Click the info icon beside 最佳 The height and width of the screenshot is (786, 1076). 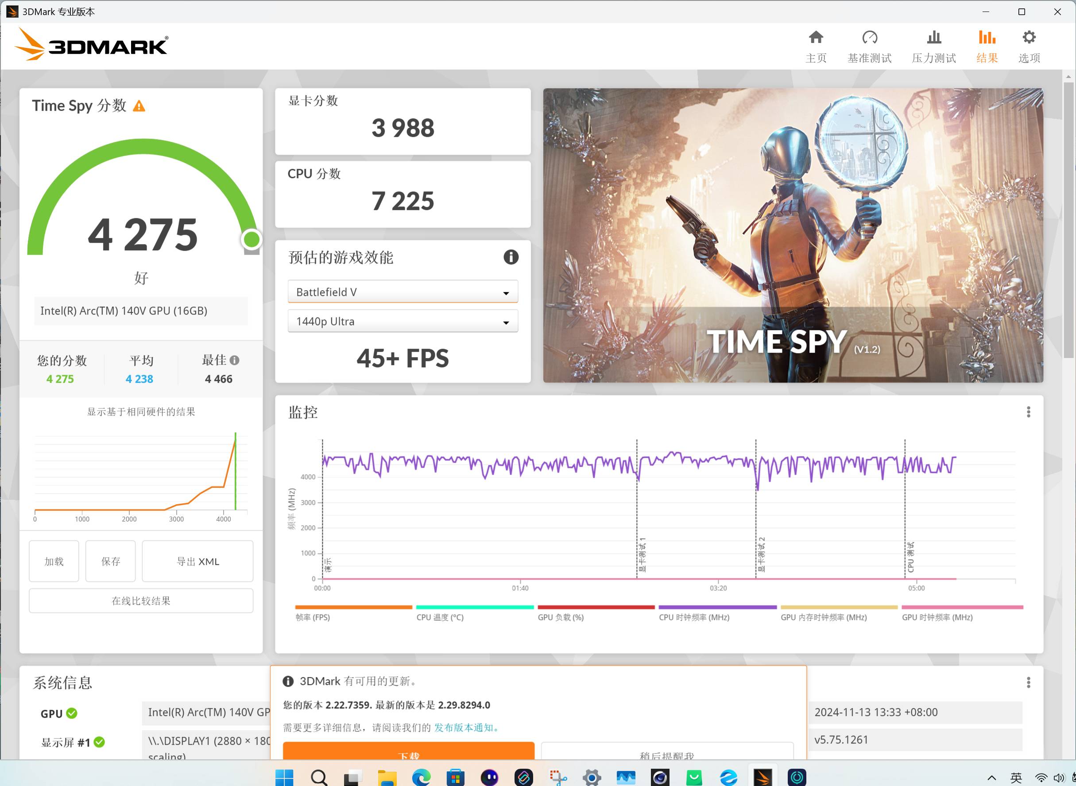[234, 360]
